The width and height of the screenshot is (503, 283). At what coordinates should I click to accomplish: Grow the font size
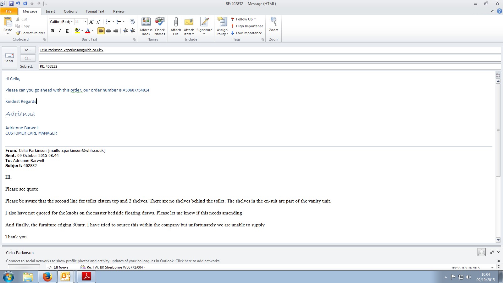click(x=91, y=22)
